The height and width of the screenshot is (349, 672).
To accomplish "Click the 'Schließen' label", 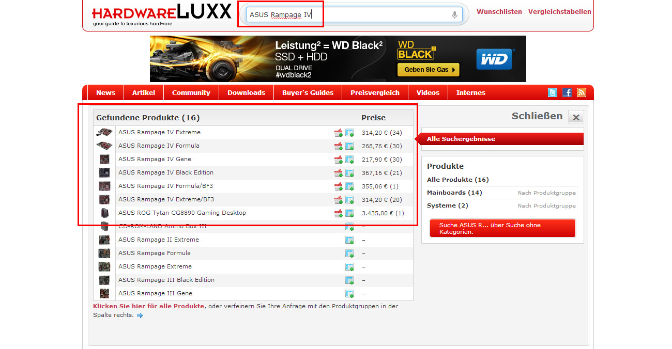I will pos(537,116).
